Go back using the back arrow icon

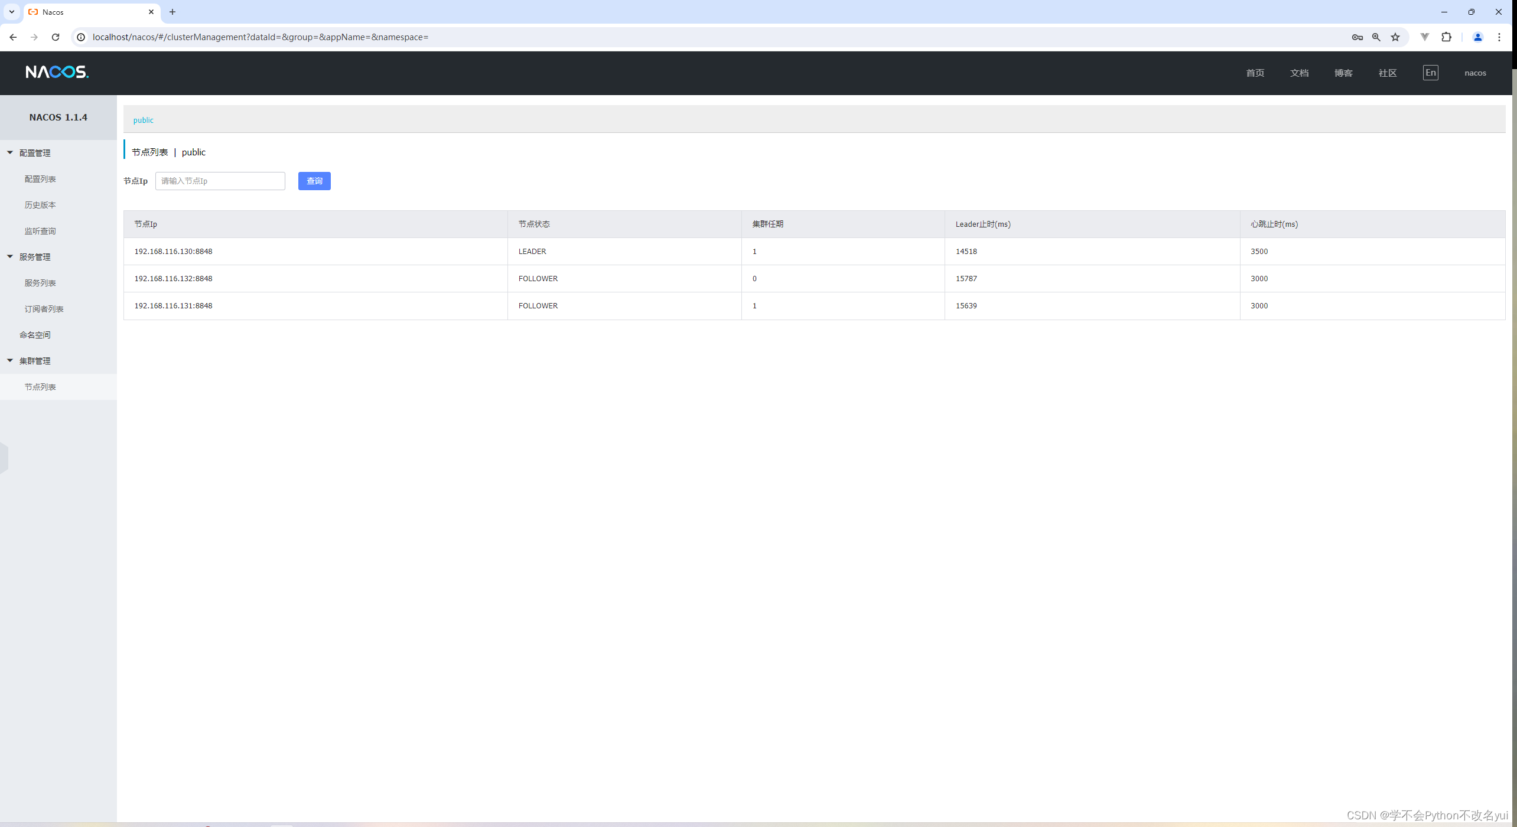coord(13,37)
